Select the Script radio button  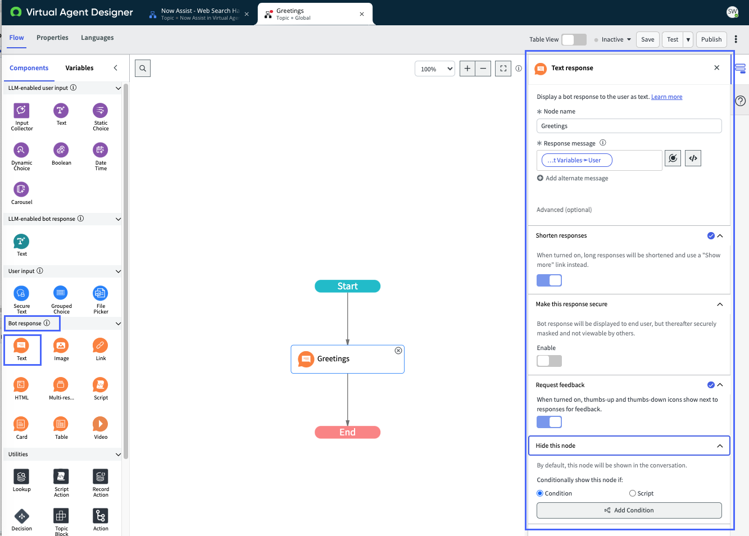tap(633, 493)
